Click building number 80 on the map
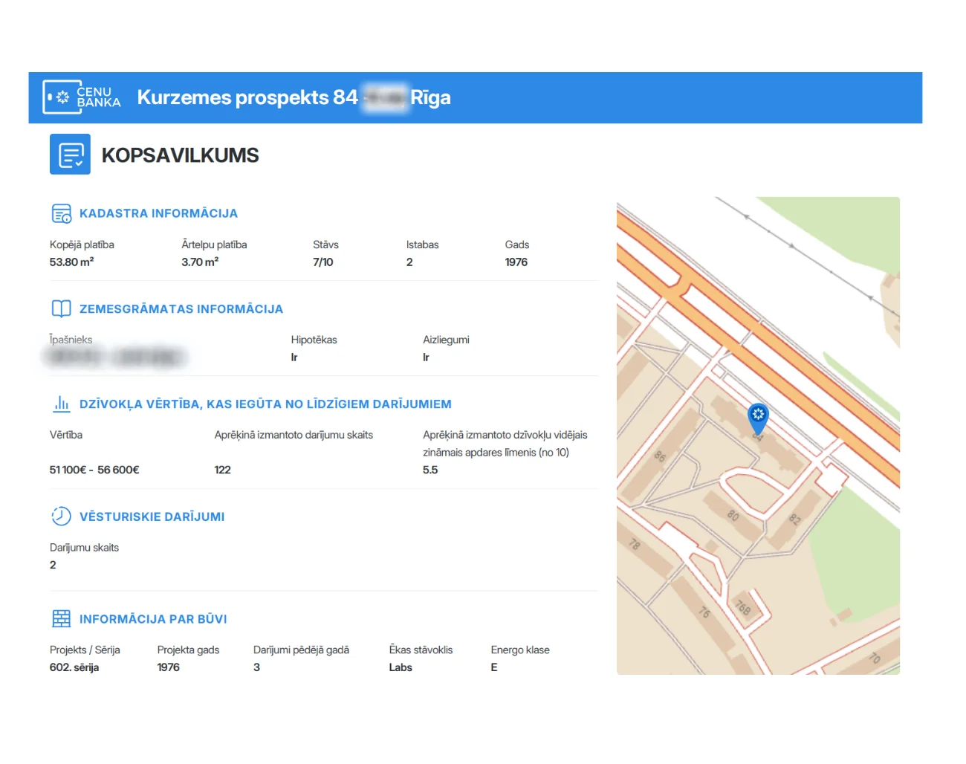This screenshot has height=764, width=966. [733, 515]
